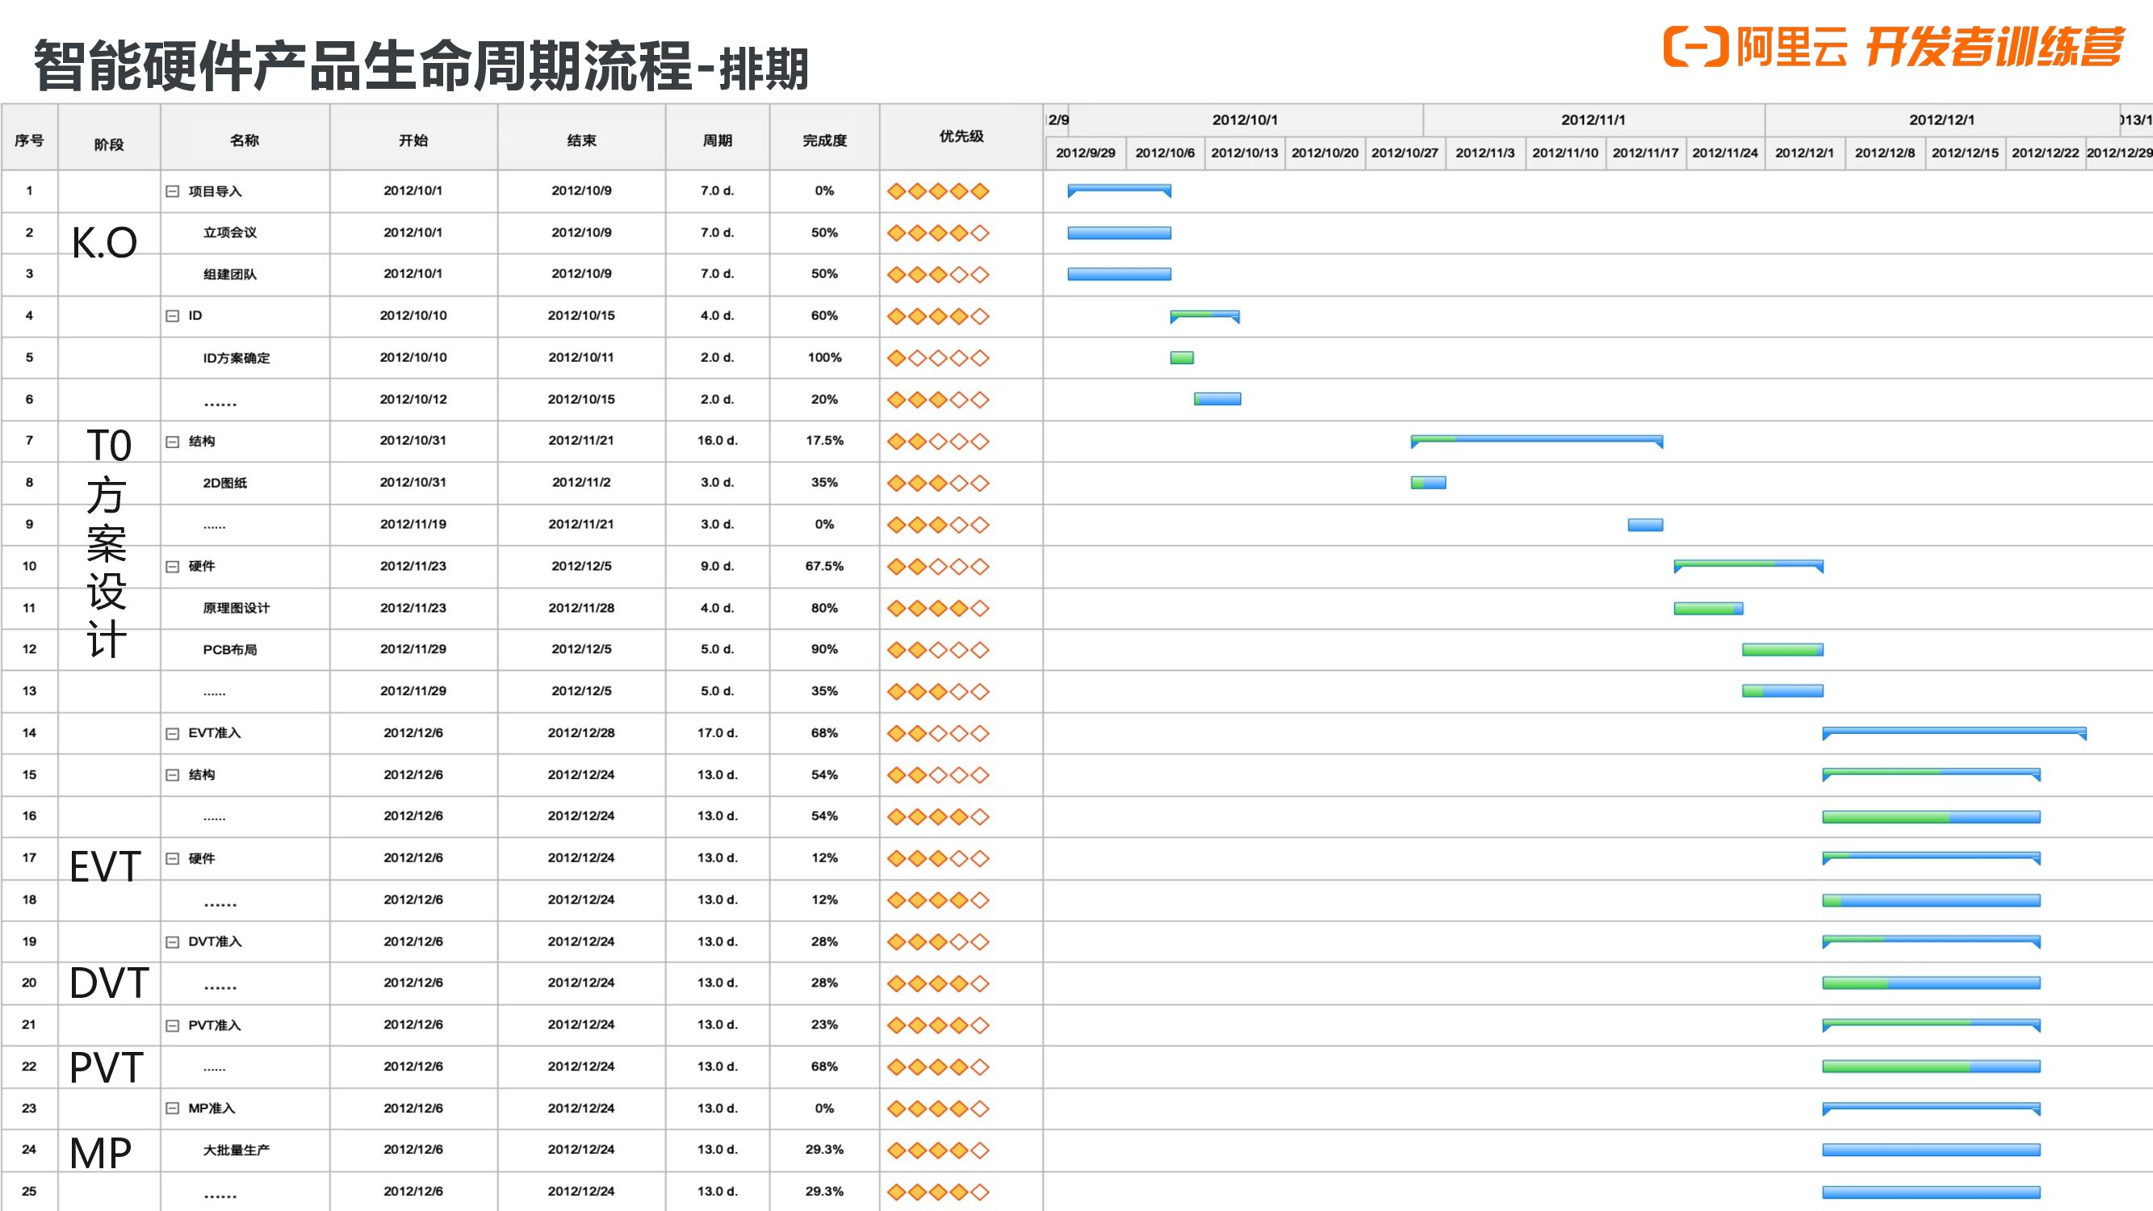The height and width of the screenshot is (1211, 2153).
Task: Click the priority diamonds on the 结构 row
Action: (x=938, y=442)
